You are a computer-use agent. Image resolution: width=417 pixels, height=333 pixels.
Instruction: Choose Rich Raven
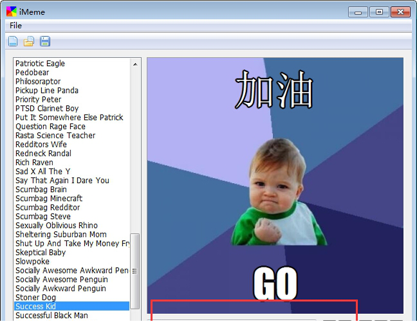(72, 163)
